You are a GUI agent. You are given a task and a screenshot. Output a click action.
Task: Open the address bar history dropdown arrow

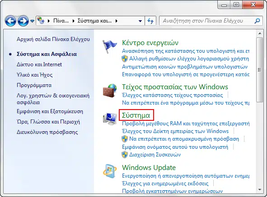pos(140,21)
